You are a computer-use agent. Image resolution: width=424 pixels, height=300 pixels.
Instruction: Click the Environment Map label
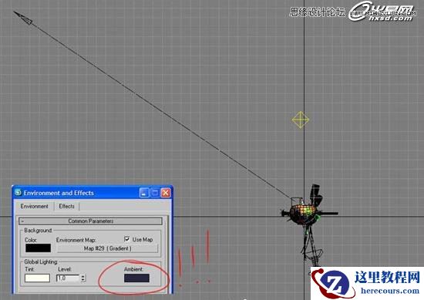[x=76, y=240]
